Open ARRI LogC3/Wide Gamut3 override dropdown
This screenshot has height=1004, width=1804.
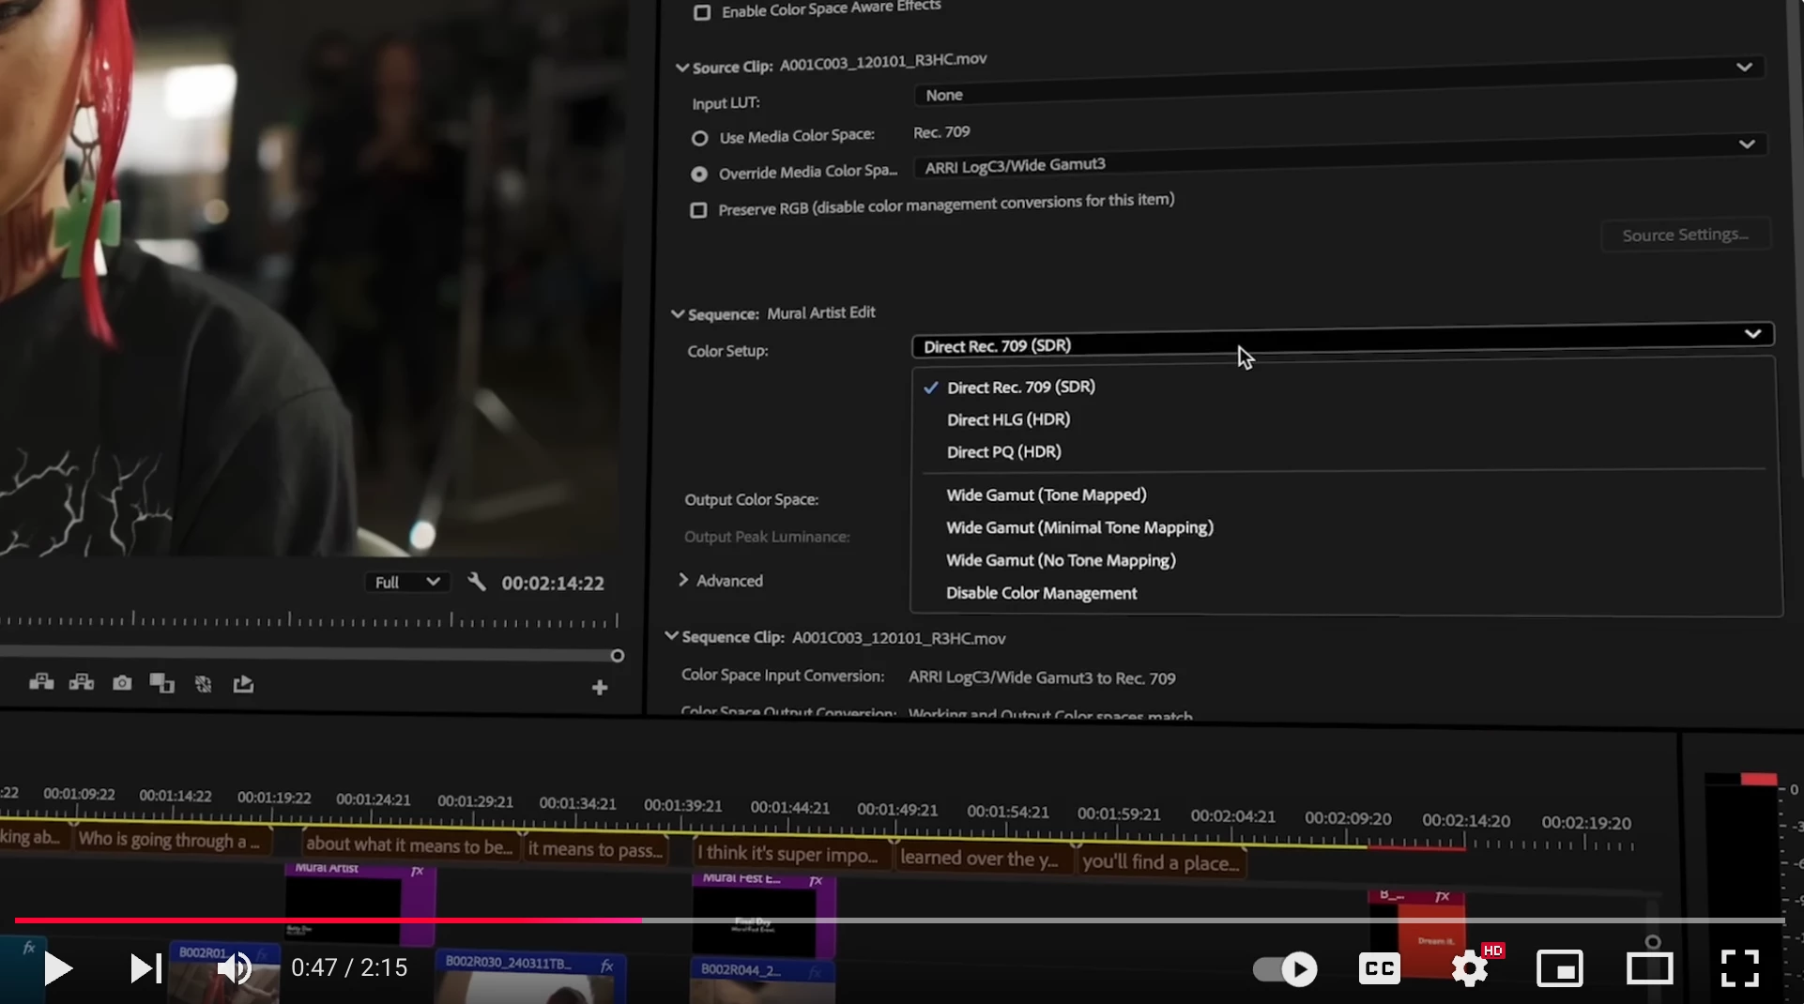pyautogui.click(x=1341, y=155)
